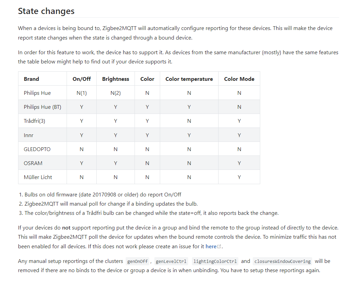Click the external link icon after "here"
The width and height of the screenshot is (349, 281).
coord(219,247)
